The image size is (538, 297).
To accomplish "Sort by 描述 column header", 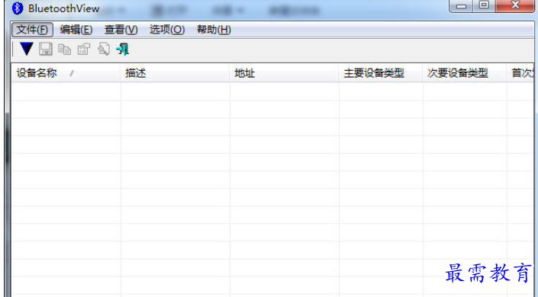I will [x=175, y=72].
